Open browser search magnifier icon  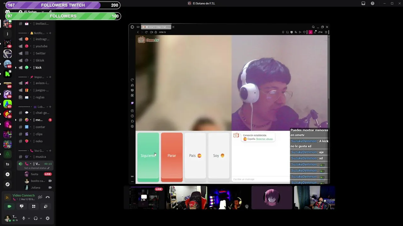click(x=313, y=27)
